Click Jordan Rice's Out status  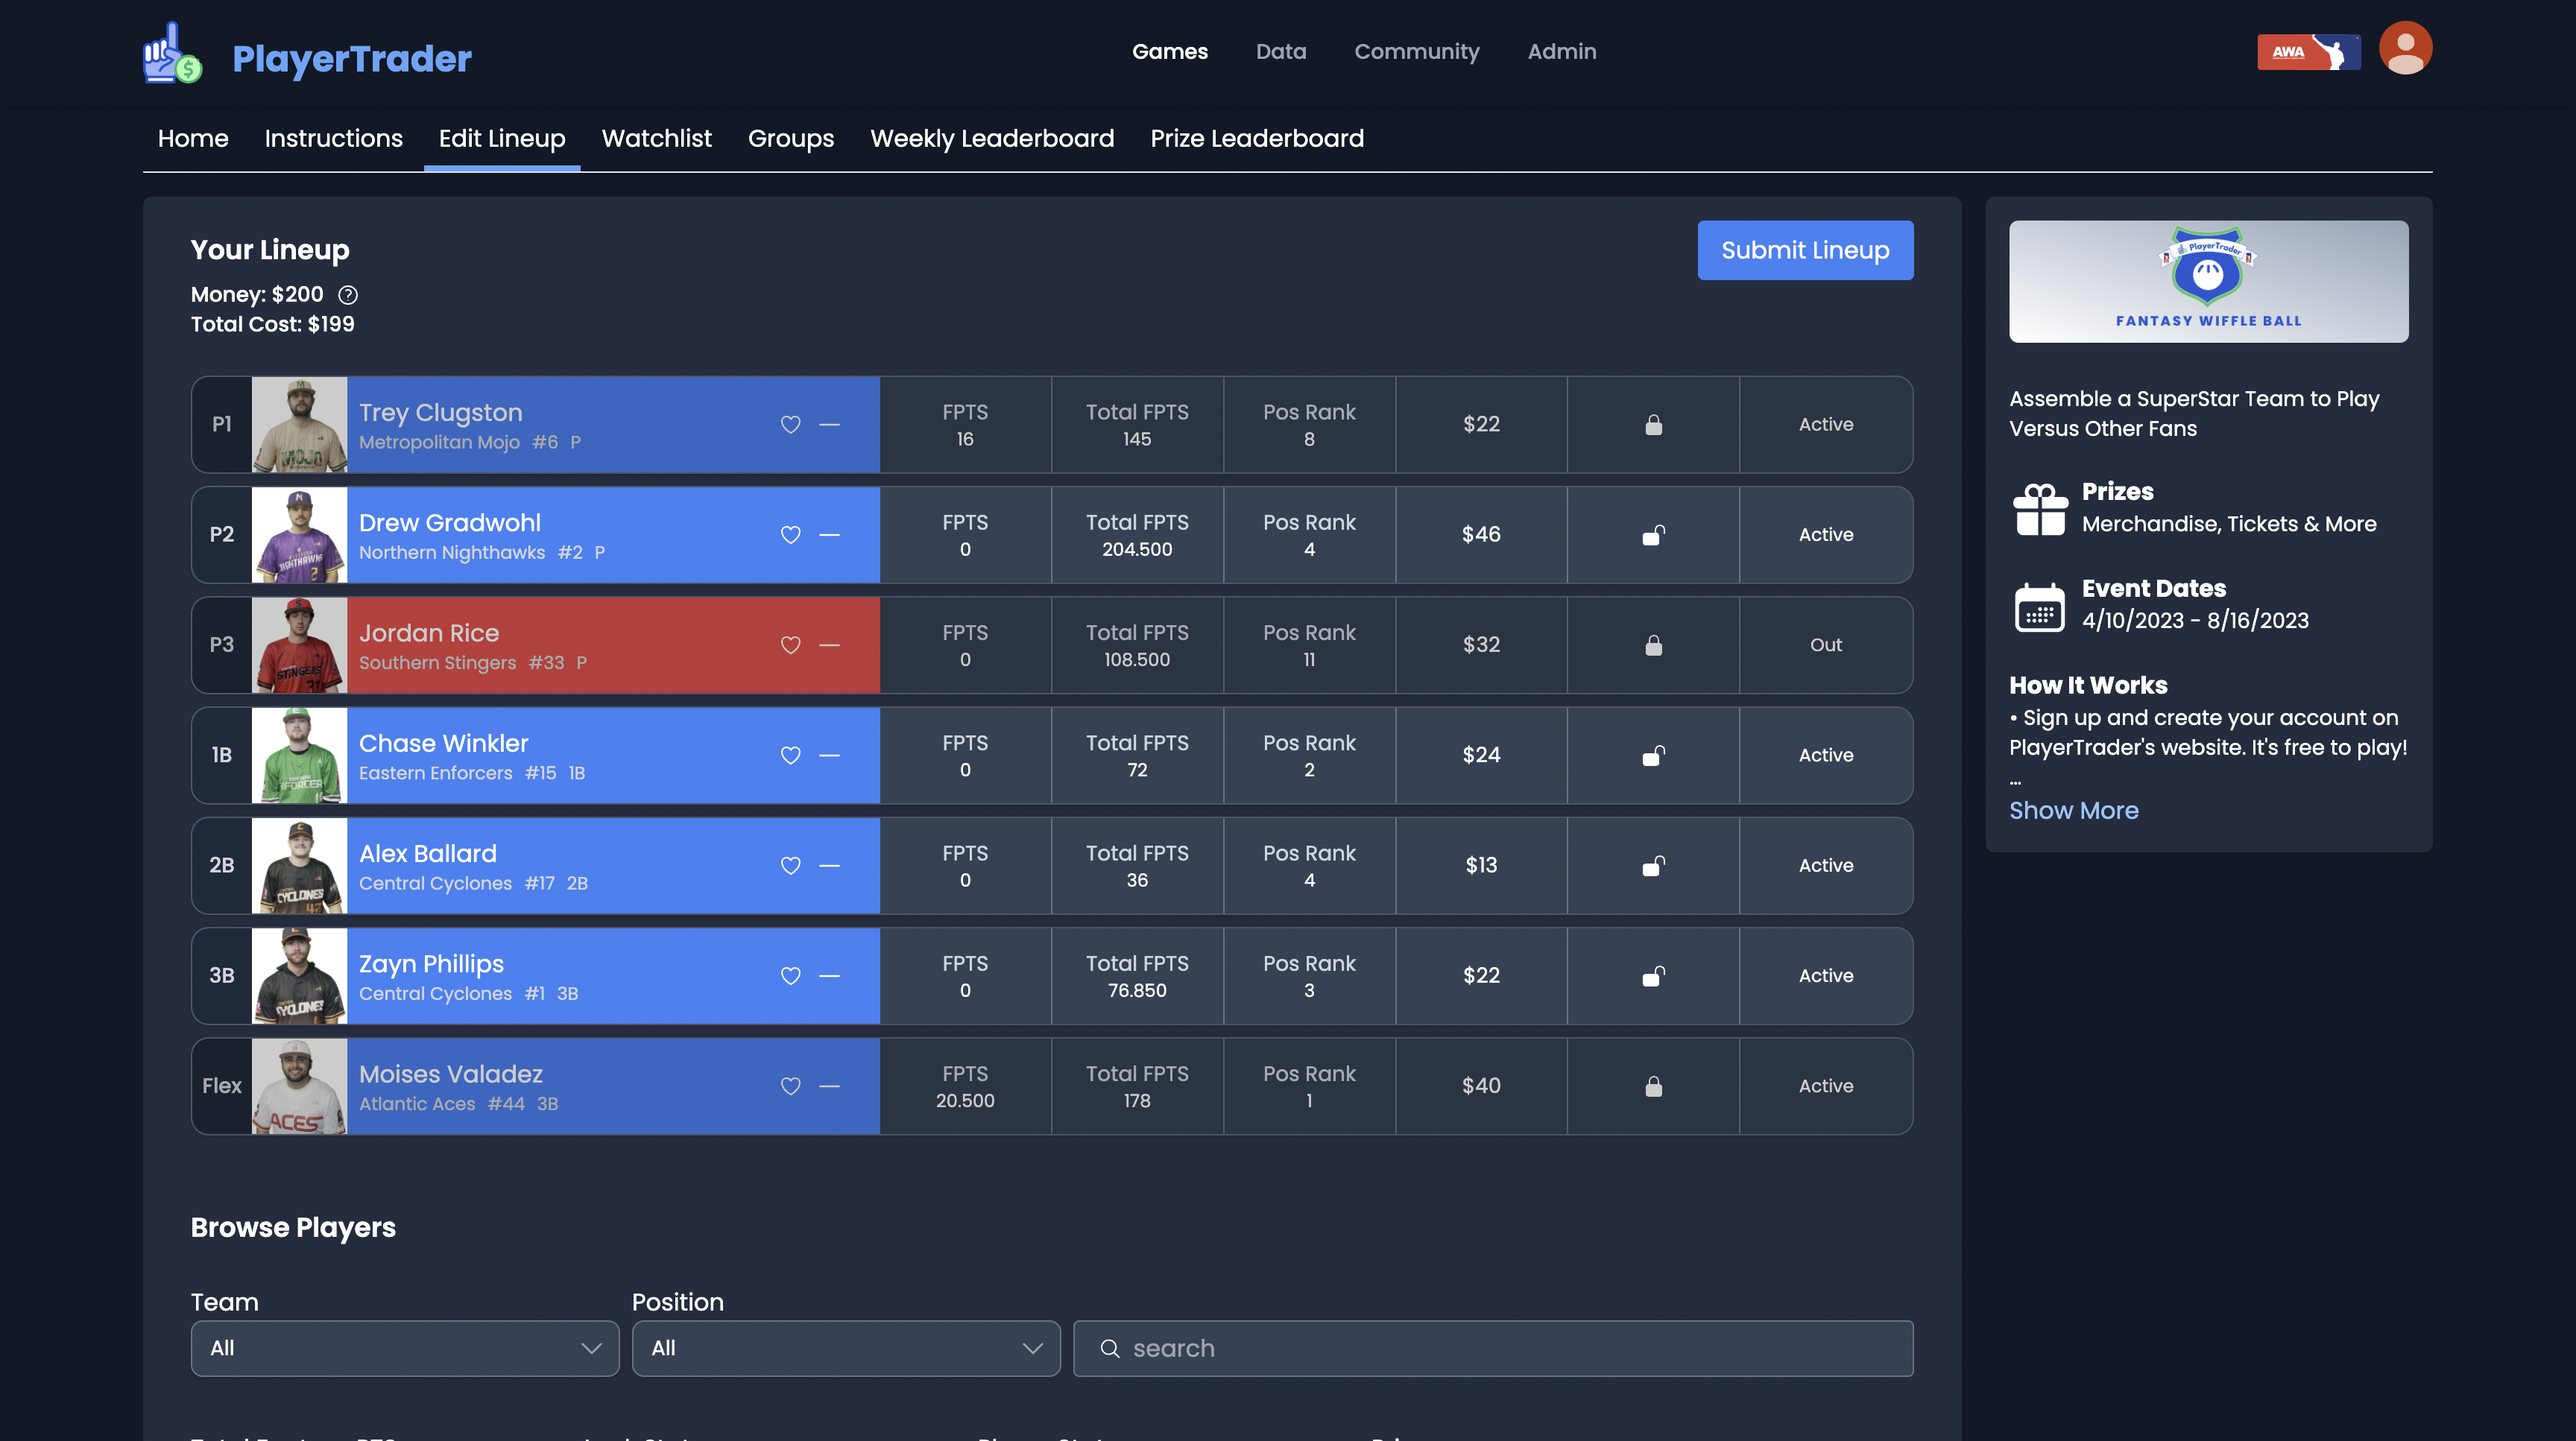[x=1825, y=645]
